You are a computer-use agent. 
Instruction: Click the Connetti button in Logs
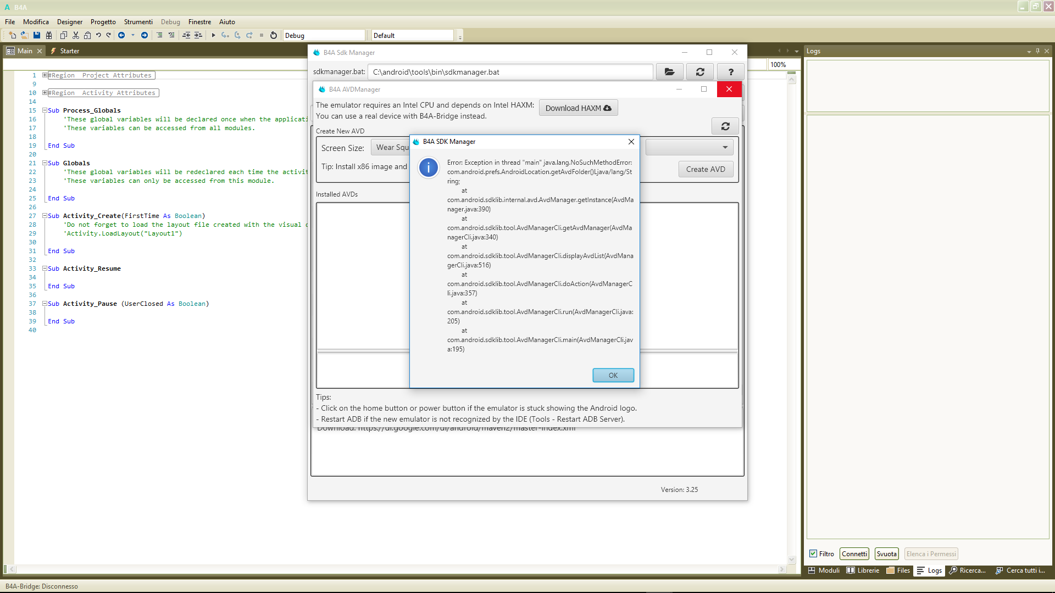[854, 554]
